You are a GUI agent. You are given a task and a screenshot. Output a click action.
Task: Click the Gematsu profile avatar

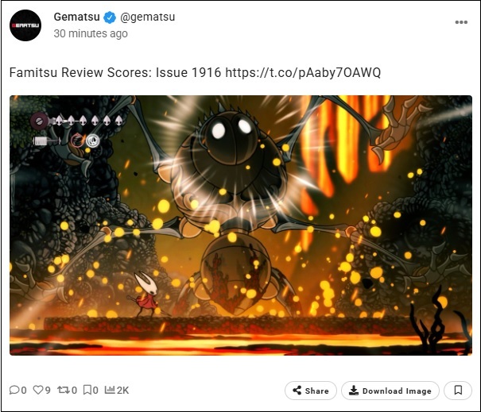[25, 25]
